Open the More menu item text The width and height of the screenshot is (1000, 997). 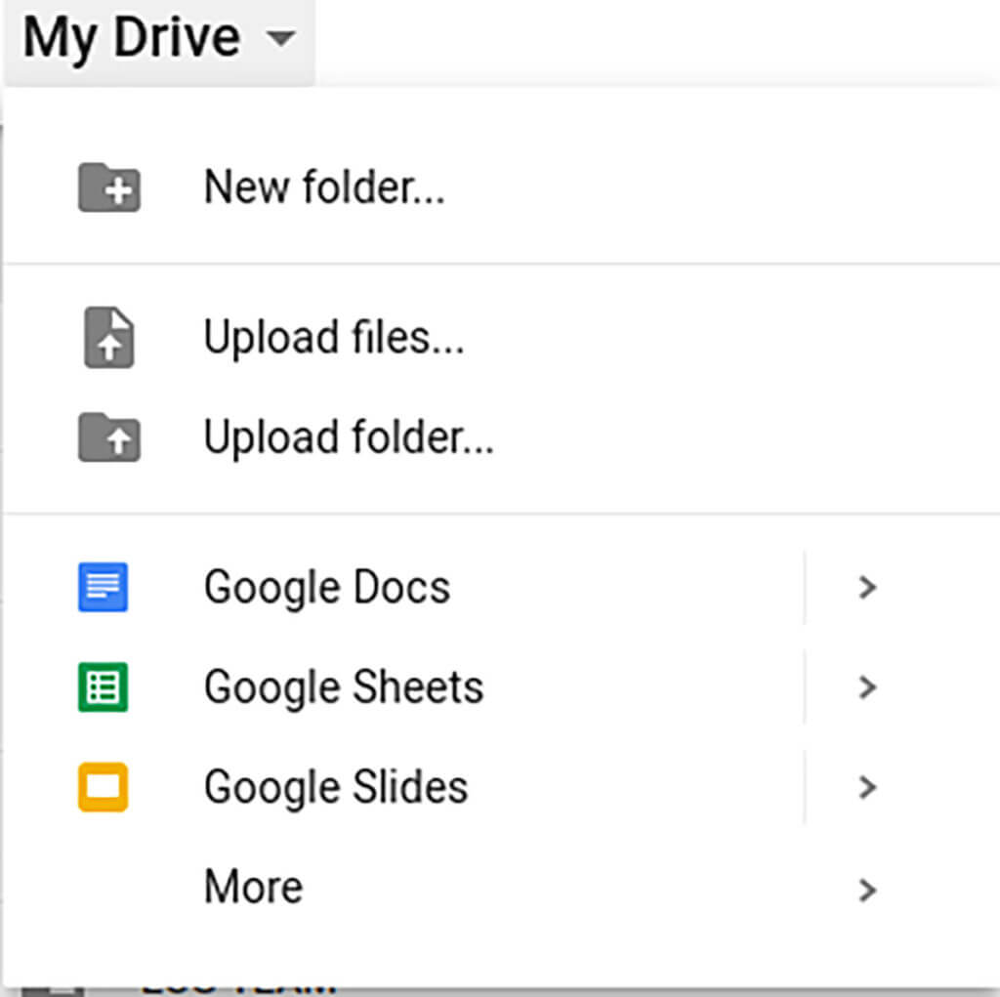tap(253, 887)
